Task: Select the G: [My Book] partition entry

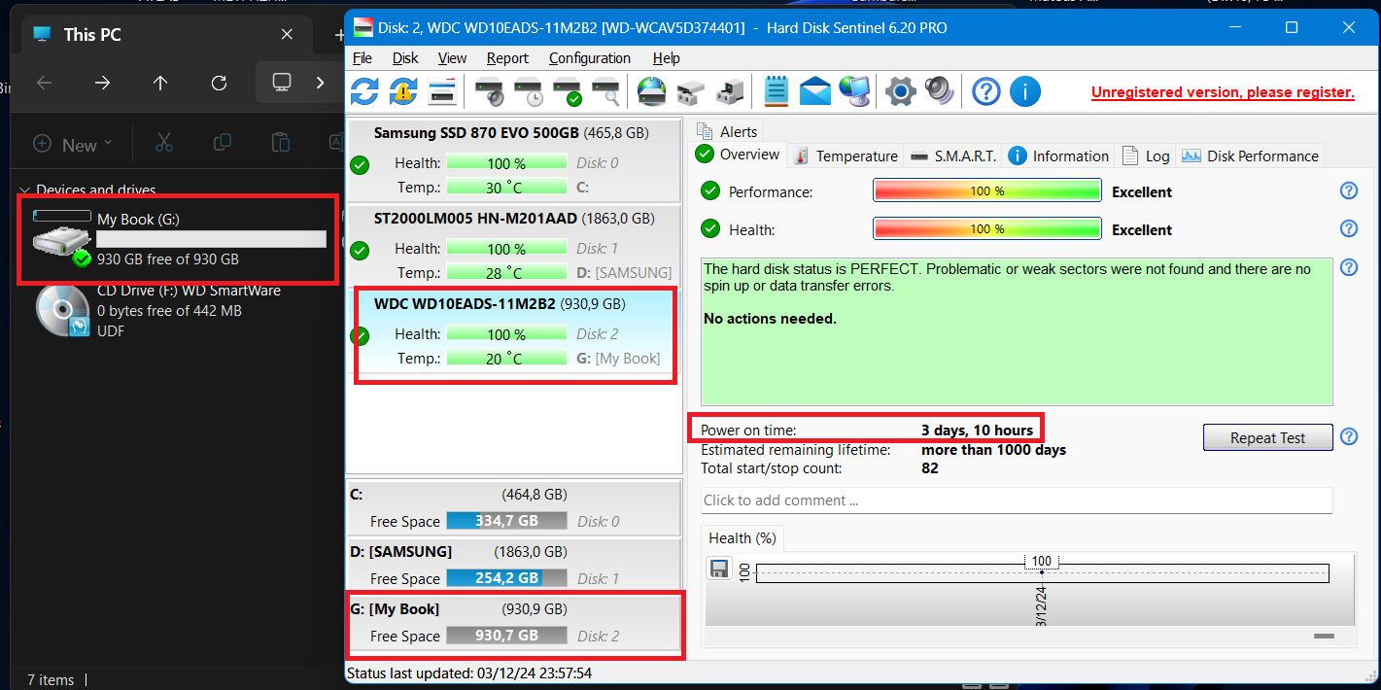Action: coord(515,622)
